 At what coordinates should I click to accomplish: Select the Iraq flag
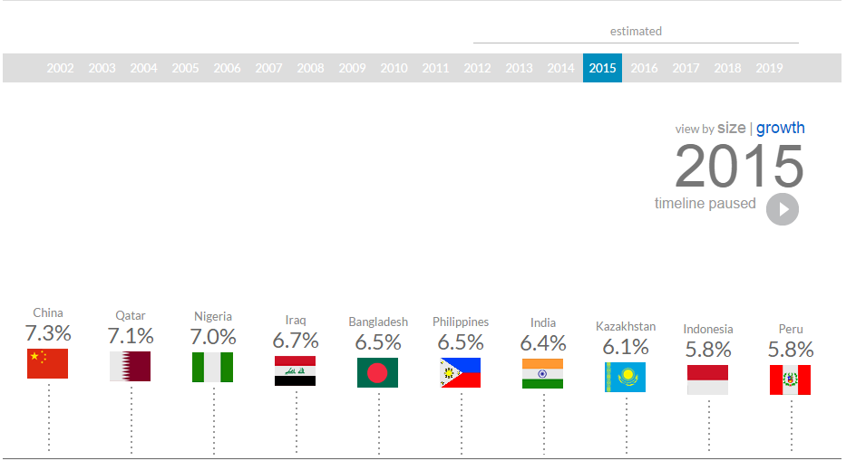pos(295,371)
